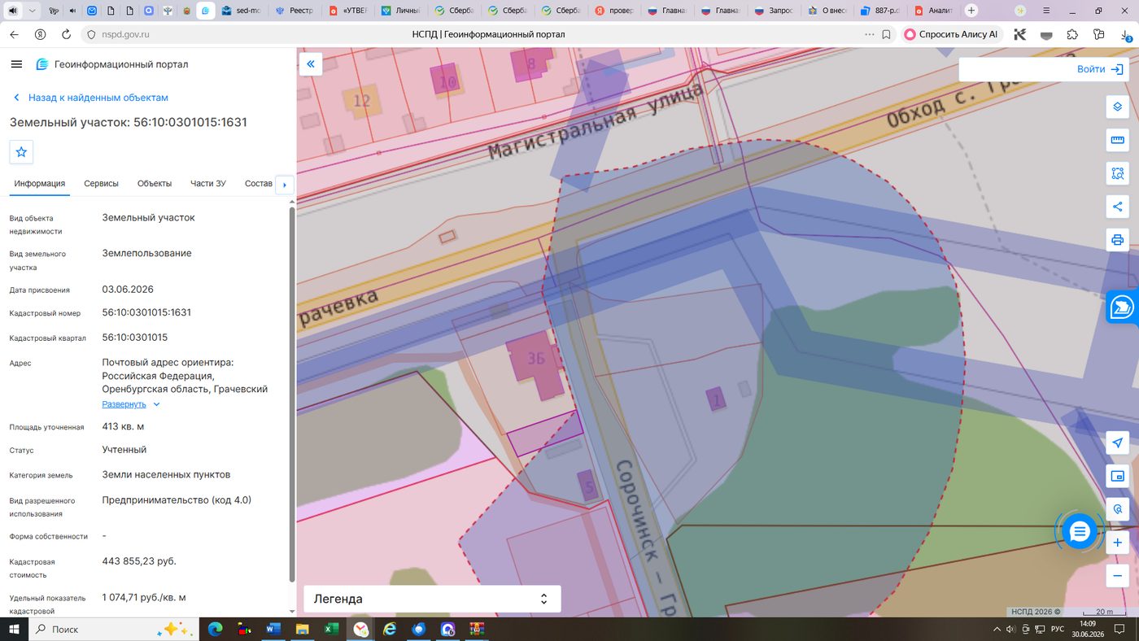Go back with the browser back arrow
Viewport: 1139px width, 641px height.
(x=14, y=35)
